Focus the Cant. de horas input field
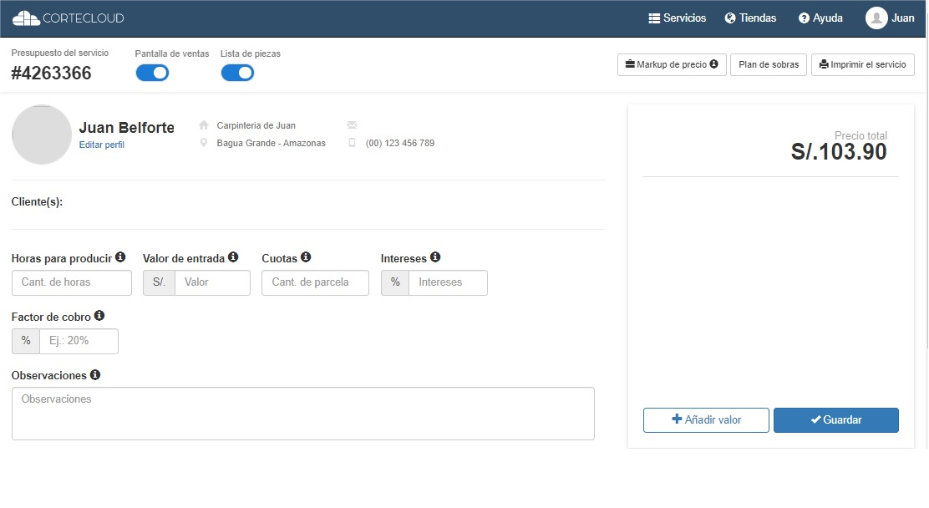 click(72, 282)
